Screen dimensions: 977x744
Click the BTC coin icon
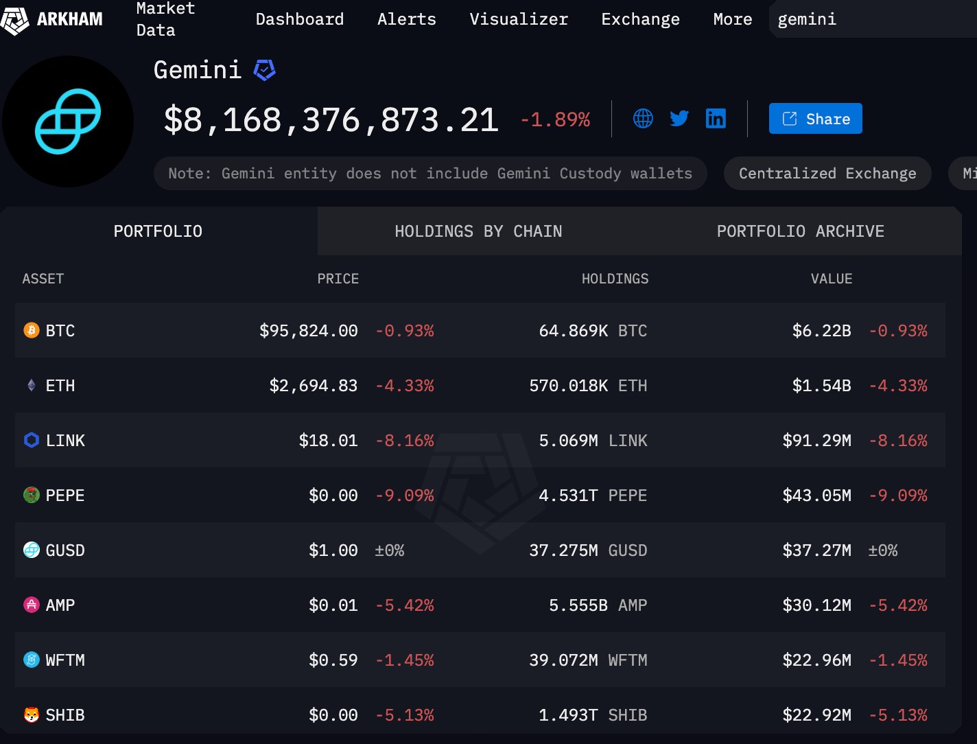(32, 330)
